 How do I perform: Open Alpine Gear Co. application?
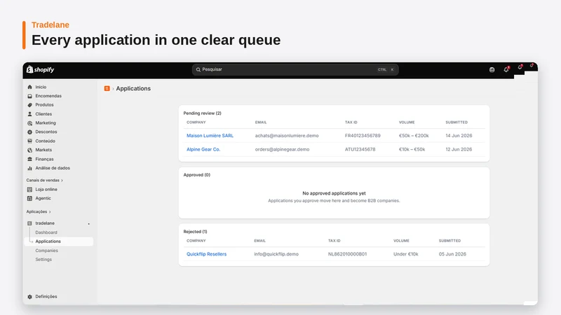203,149
